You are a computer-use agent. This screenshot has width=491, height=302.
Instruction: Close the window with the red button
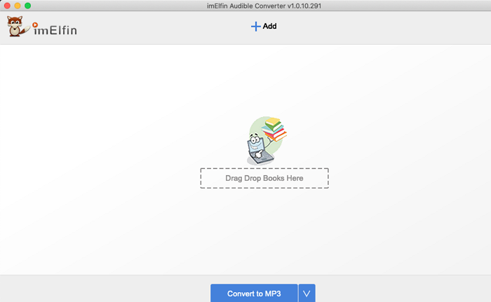[7, 6]
